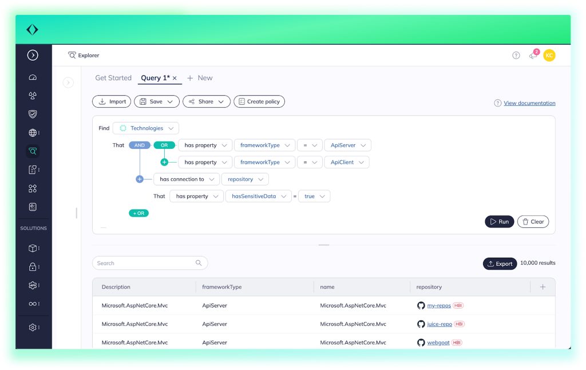Open notifications with badge 2
Image resolution: width=586 pixels, height=370 pixels.
coord(533,55)
